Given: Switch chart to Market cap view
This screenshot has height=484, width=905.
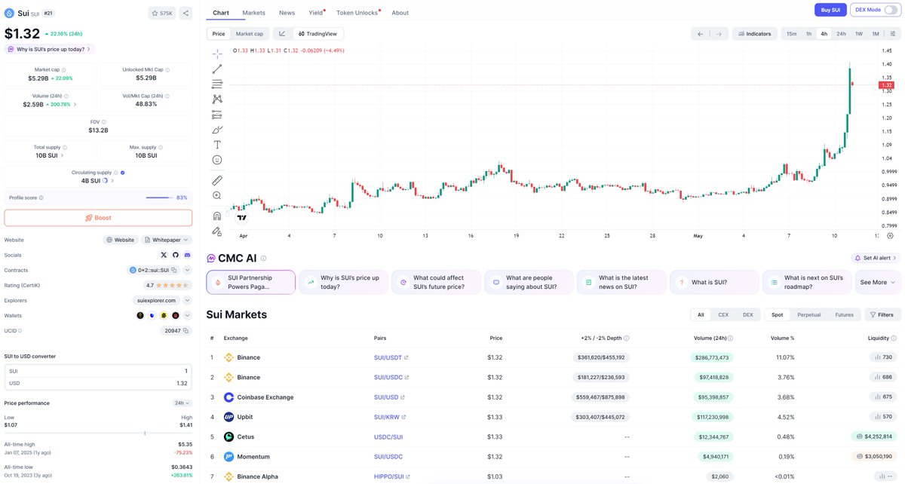Looking at the screenshot, I should click(x=250, y=34).
